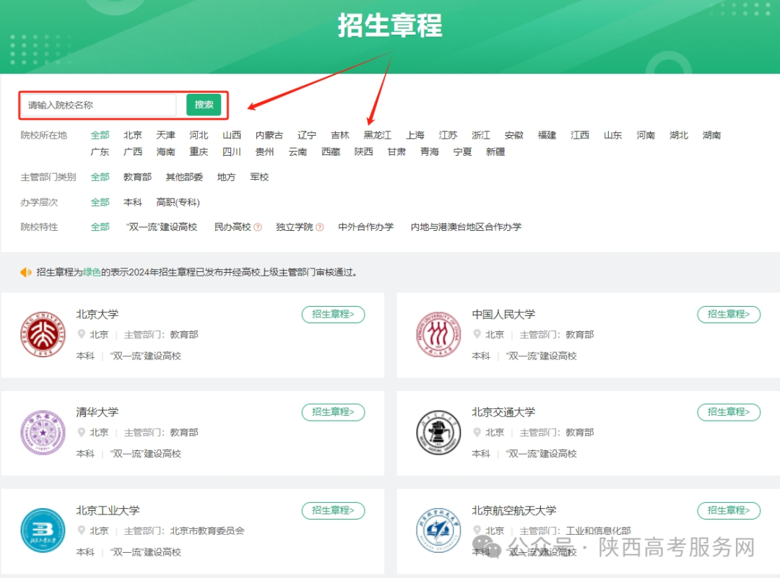Filter department type by 军校
This screenshot has width=780, height=578.
259,177
